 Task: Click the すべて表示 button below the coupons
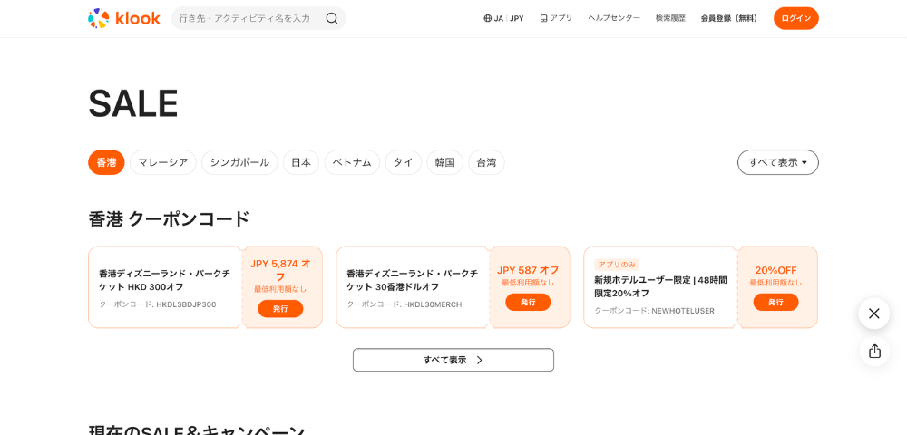click(453, 360)
